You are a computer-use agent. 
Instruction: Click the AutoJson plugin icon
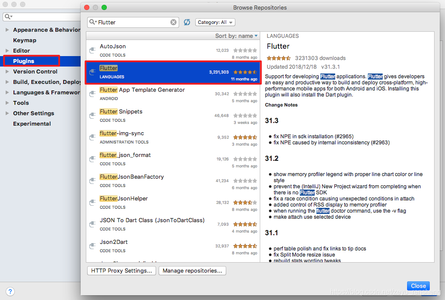click(92, 50)
